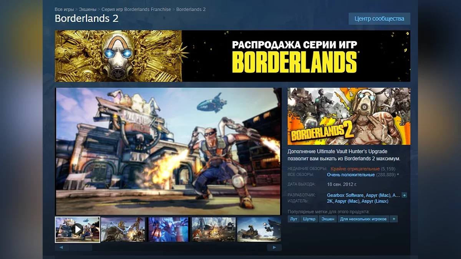Image resolution: width=461 pixels, height=259 pixels.
Task: Open all reviews Очень положительные
Action: point(351,175)
